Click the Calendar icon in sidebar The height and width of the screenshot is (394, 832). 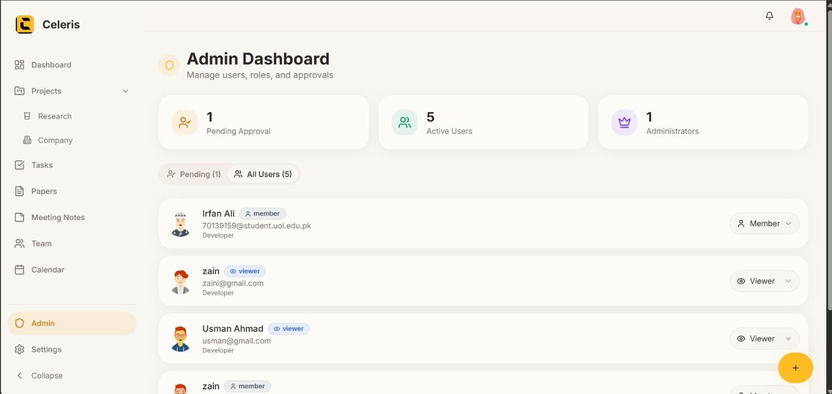click(20, 269)
